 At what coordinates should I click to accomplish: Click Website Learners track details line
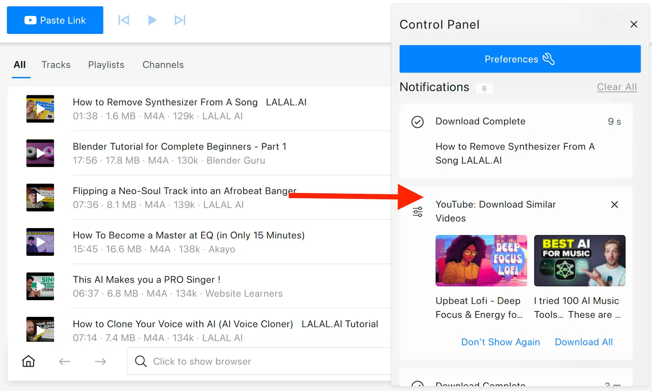click(178, 294)
